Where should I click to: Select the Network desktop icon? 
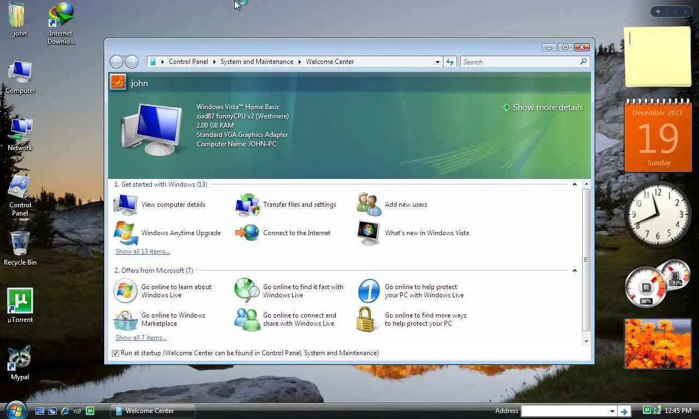point(20,134)
